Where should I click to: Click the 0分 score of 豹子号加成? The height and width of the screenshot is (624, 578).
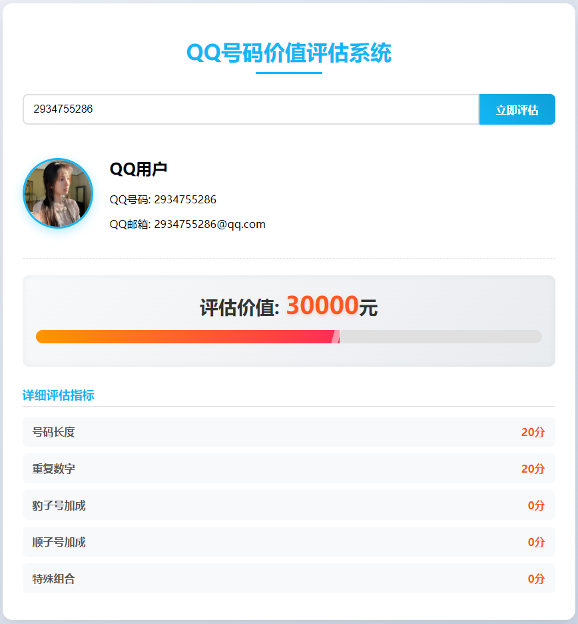click(536, 505)
